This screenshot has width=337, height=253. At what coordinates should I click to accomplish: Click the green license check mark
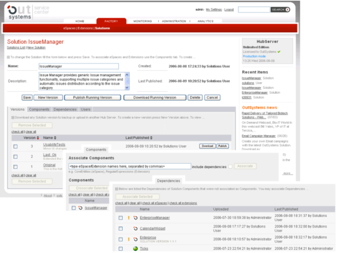tap(279, 52)
